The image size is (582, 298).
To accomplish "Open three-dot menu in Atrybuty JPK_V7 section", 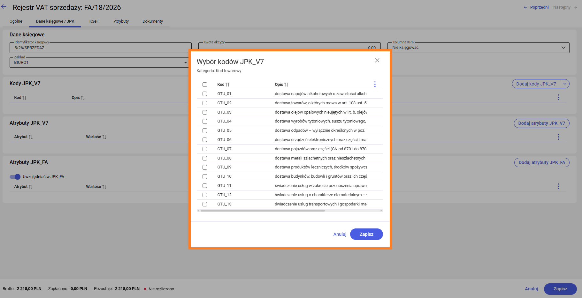I will click(558, 137).
